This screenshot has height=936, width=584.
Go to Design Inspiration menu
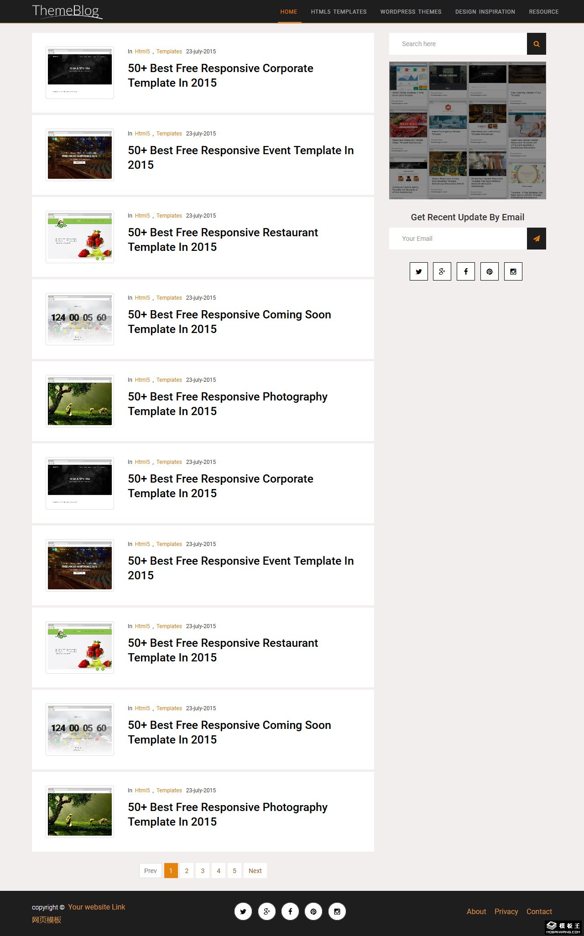485,12
